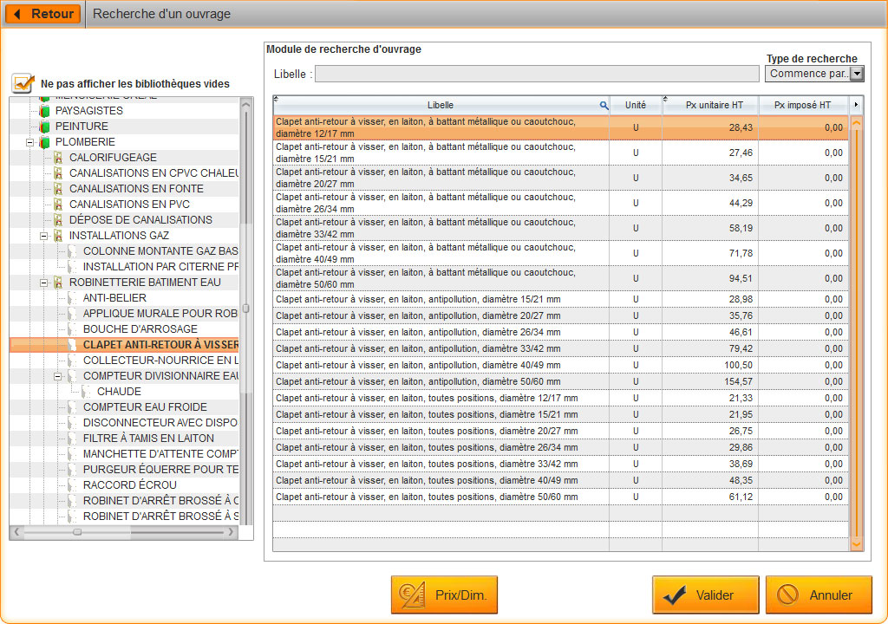Open the Type de recherche dropdown
888x624 pixels.
coord(857,74)
